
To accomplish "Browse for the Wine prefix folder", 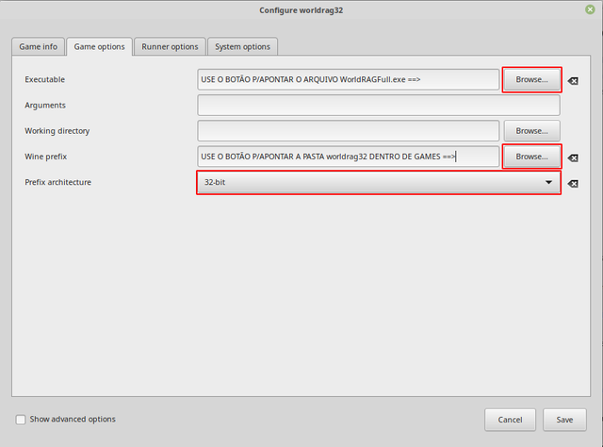I will point(531,157).
